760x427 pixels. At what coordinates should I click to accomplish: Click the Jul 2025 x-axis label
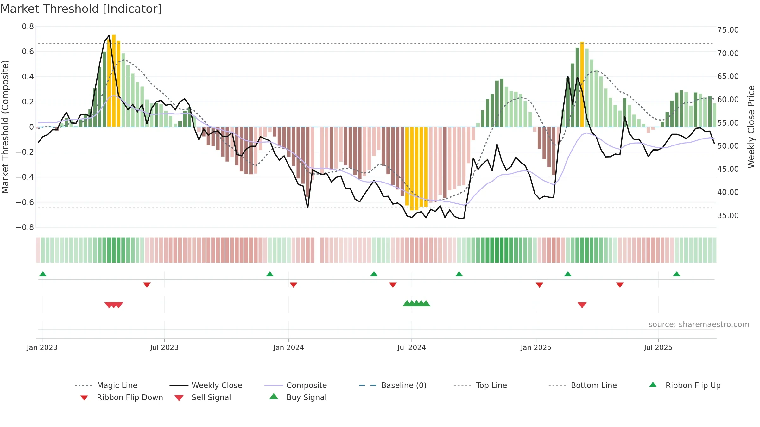[658, 347]
